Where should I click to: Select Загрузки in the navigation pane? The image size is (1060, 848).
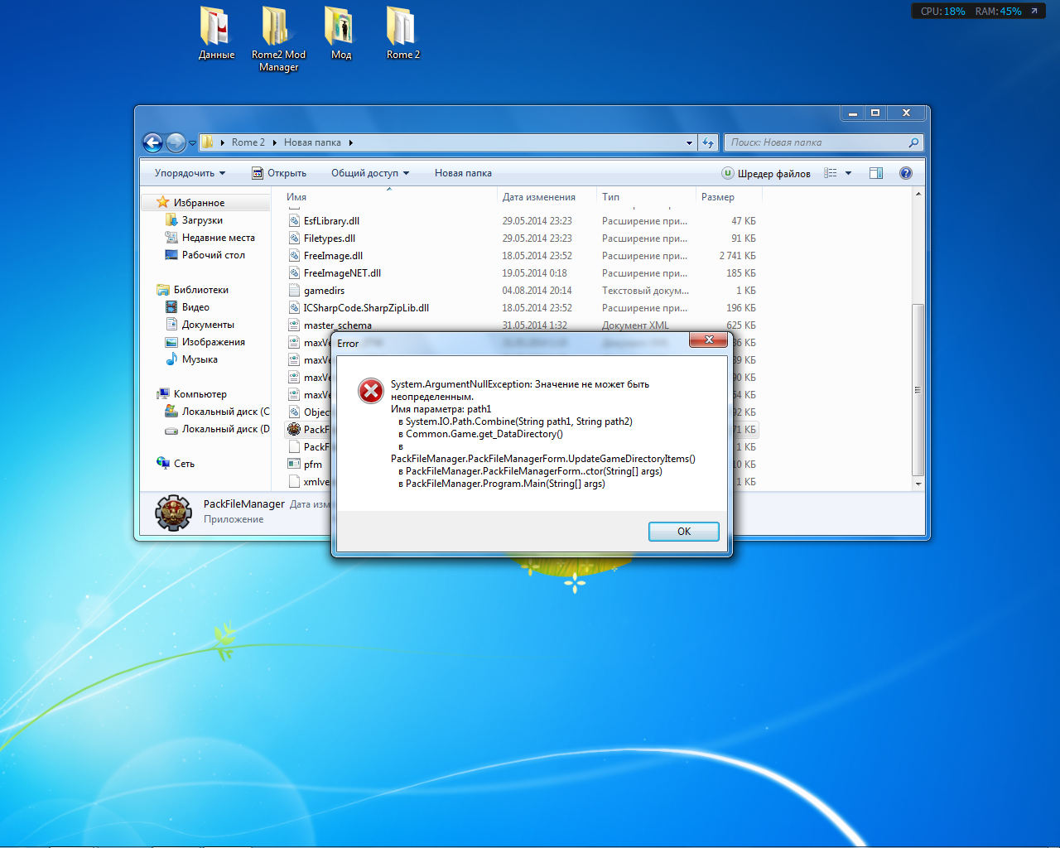tap(202, 220)
